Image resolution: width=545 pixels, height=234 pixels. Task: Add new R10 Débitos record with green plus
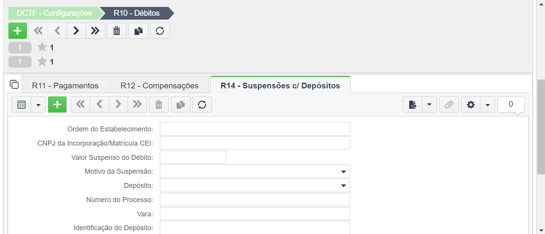coord(18,31)
